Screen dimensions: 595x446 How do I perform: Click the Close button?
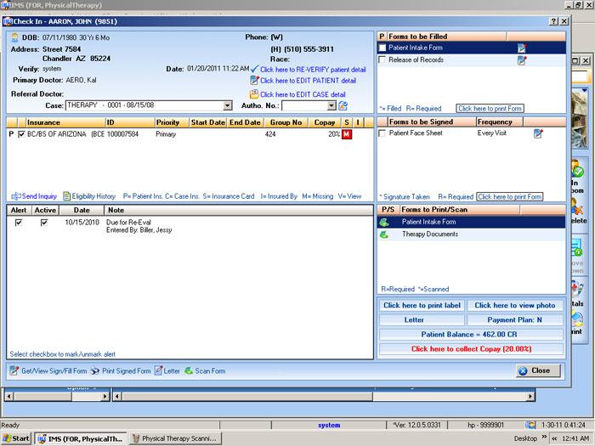click(538, 370)
